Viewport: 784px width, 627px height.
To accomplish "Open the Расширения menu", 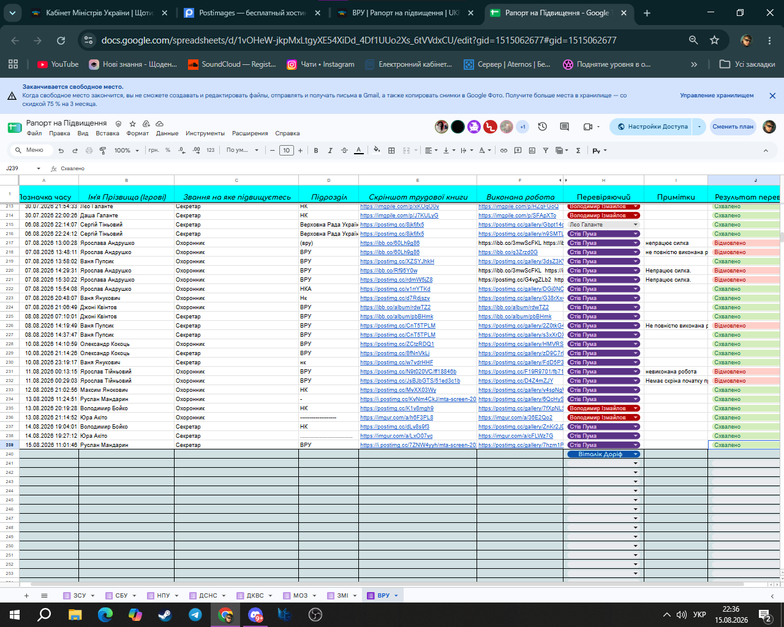I will pos(250,133).
